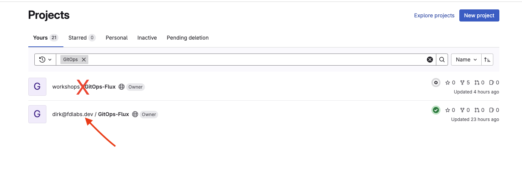The height and width of the screenshot is (173, 522).
Task: Click the issues count icon of workshops project
Action: (494, 83)
